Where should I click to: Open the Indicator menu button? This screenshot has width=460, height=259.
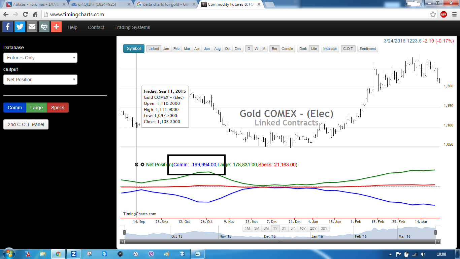tap(330, 49)
